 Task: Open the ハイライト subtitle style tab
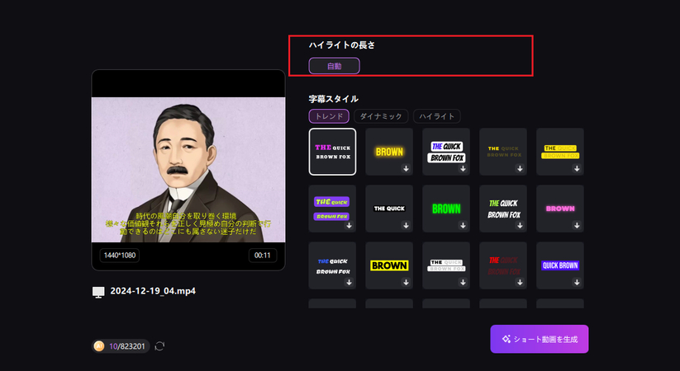(x=437, y=116)
